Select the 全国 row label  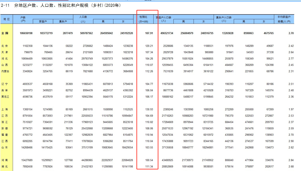click(x=5, y=33)
